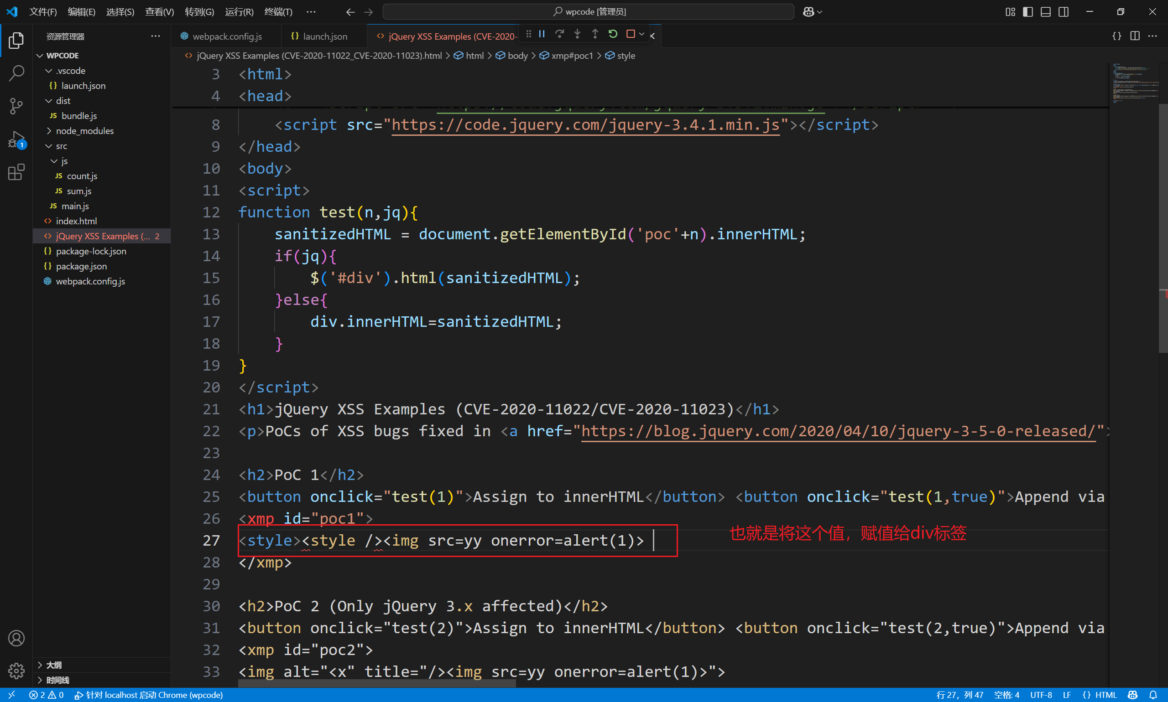Restart the debug session

(x=613, y=34)
